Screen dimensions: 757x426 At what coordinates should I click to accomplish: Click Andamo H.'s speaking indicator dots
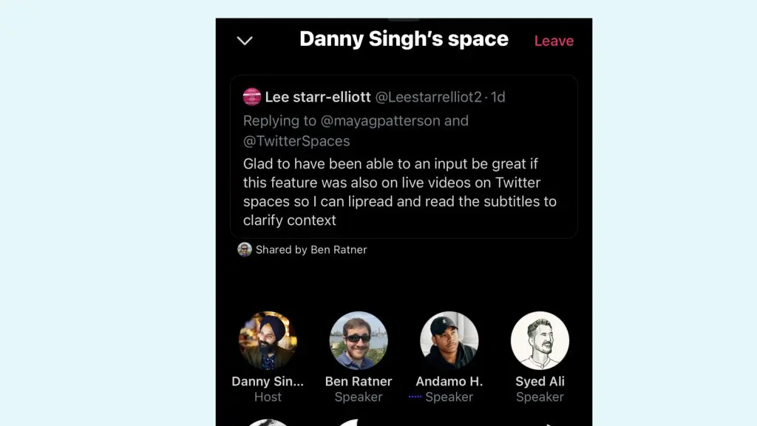click(x=415, y=397)
